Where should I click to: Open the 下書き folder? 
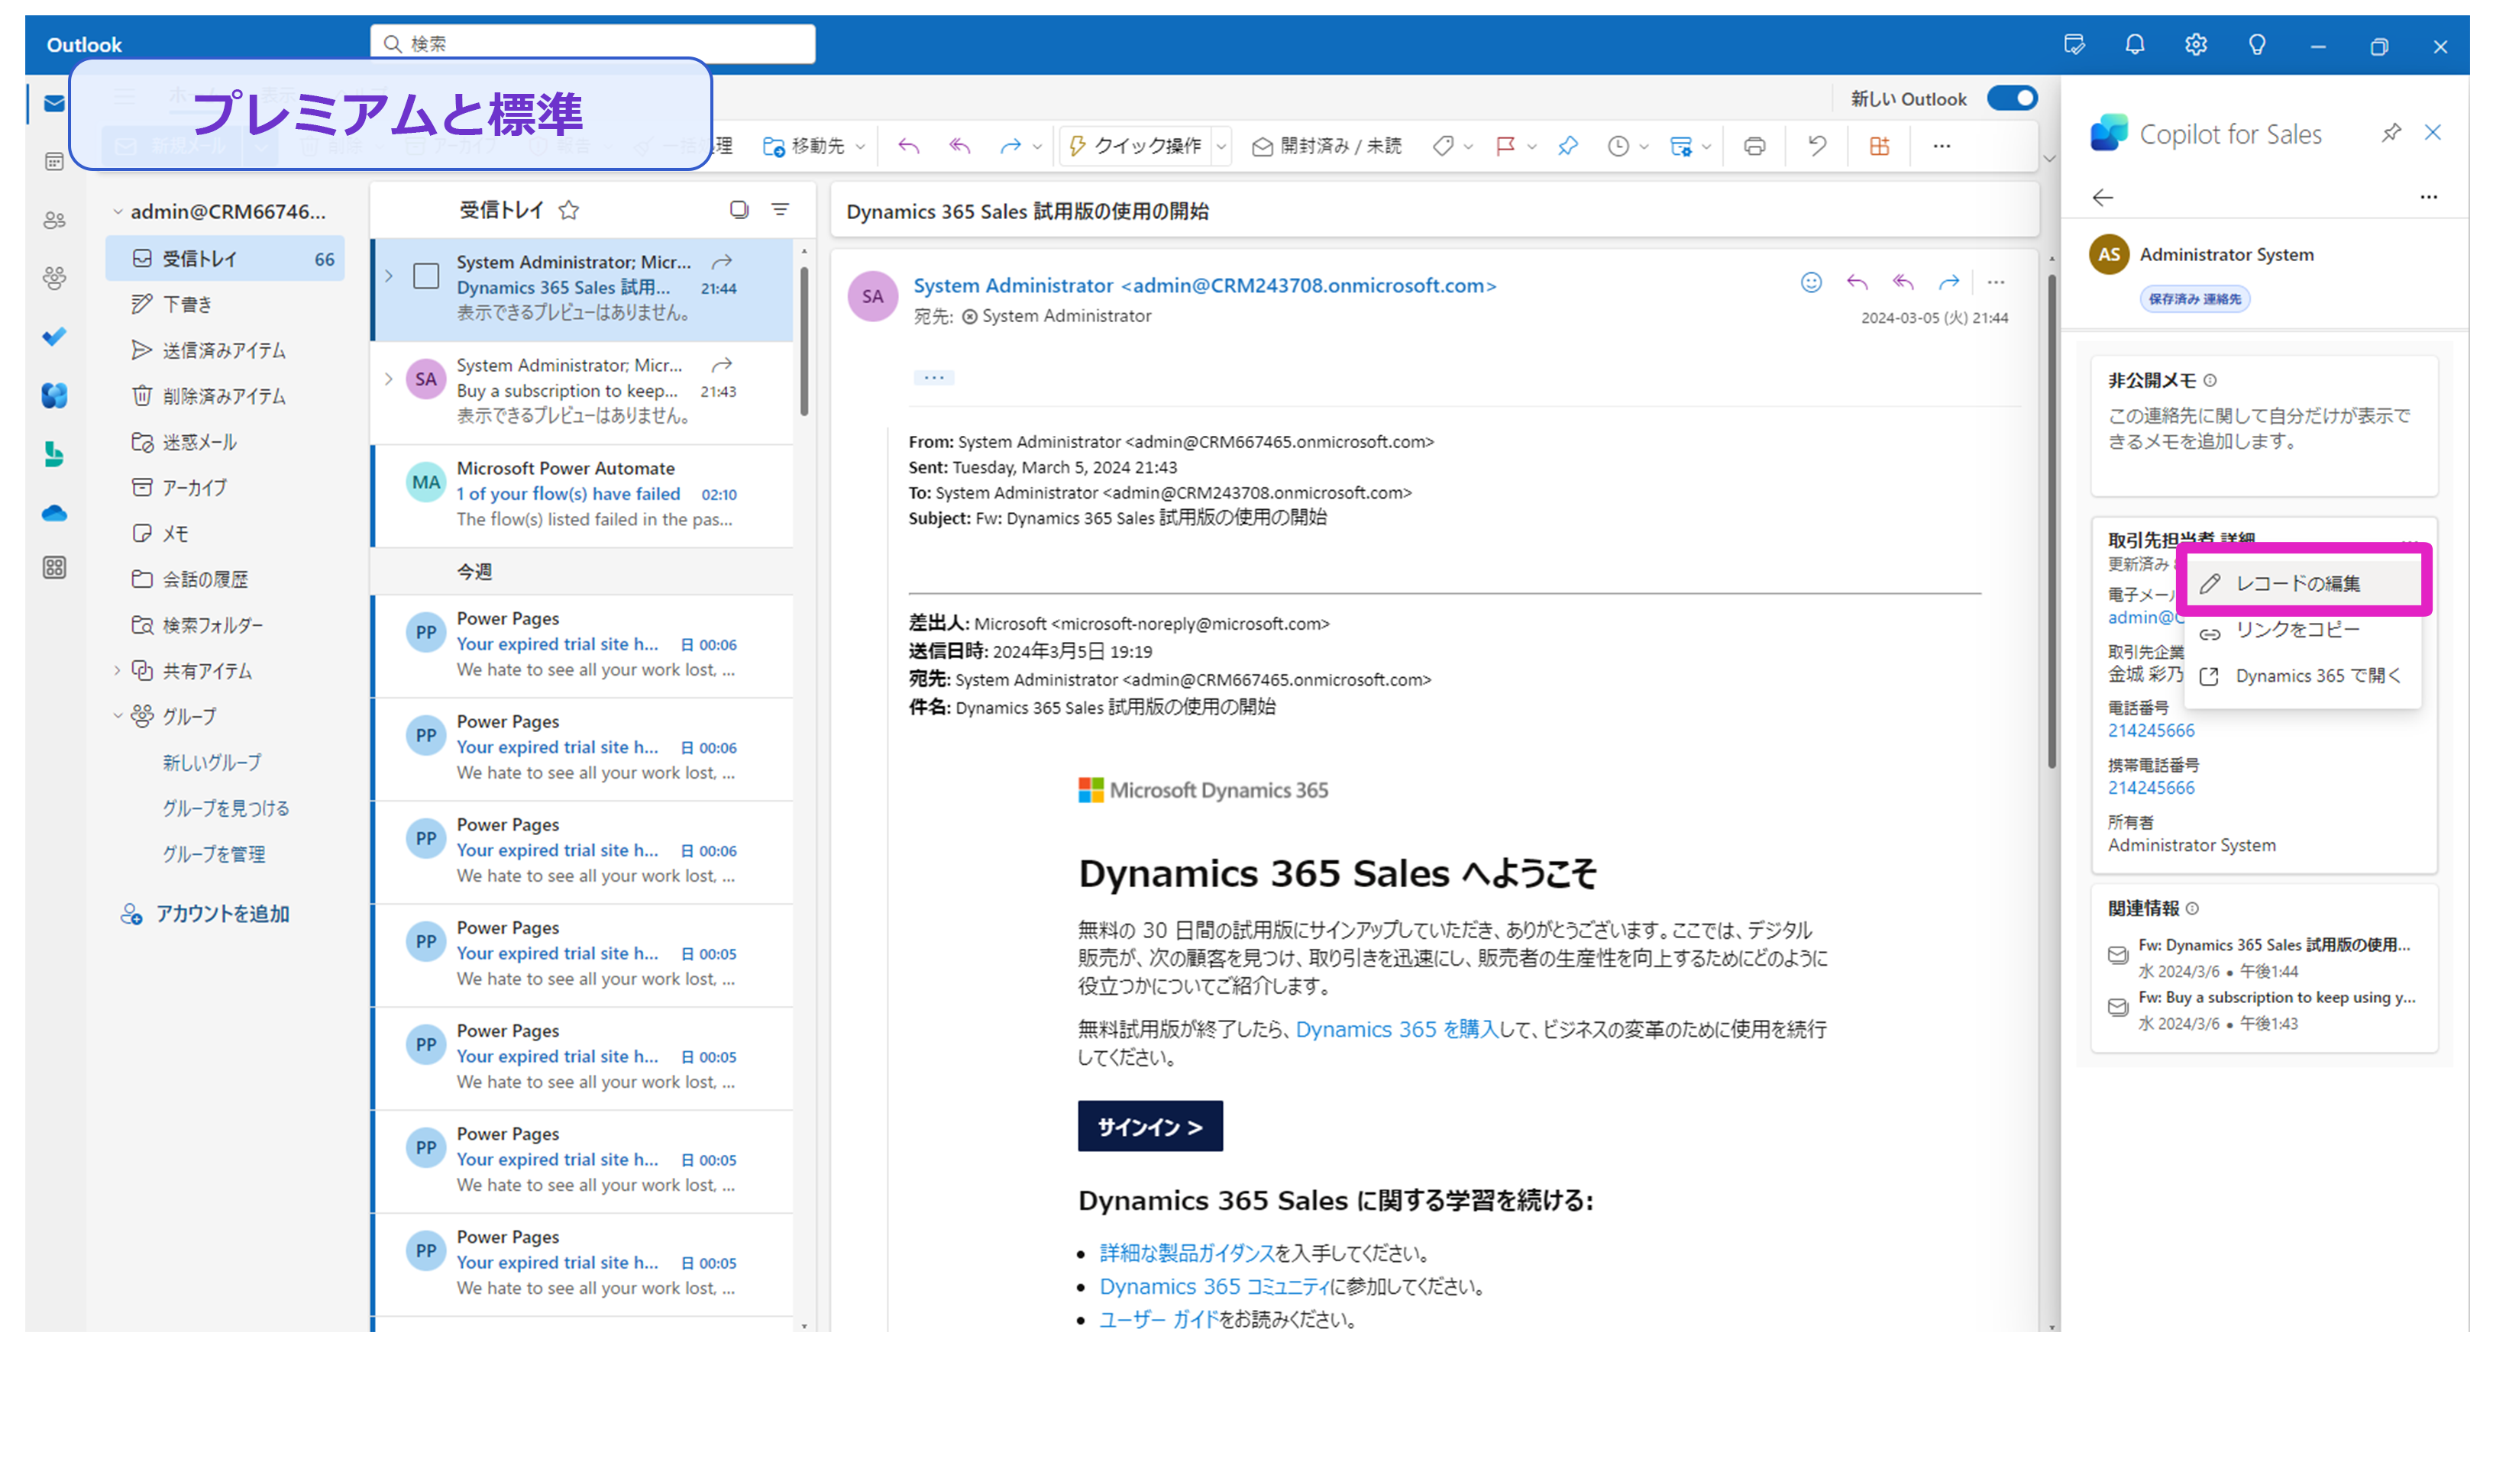click(225, 304)
